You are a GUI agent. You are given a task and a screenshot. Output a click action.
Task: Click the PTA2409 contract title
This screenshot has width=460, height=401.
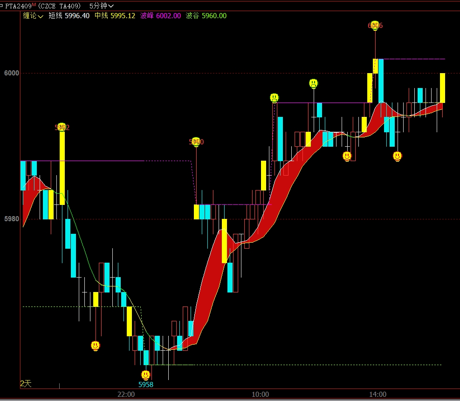[18, 6]
